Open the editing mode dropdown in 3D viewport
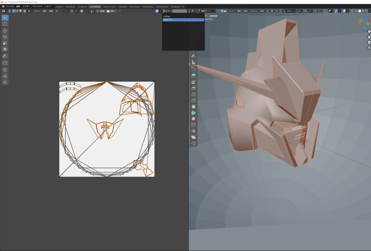The image size is (371, 251). 206,11
